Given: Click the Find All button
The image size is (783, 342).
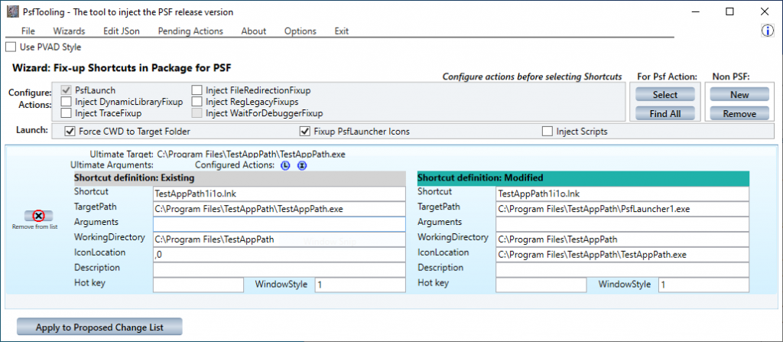Looking at the screenshot, I should [x=665, y=113].
